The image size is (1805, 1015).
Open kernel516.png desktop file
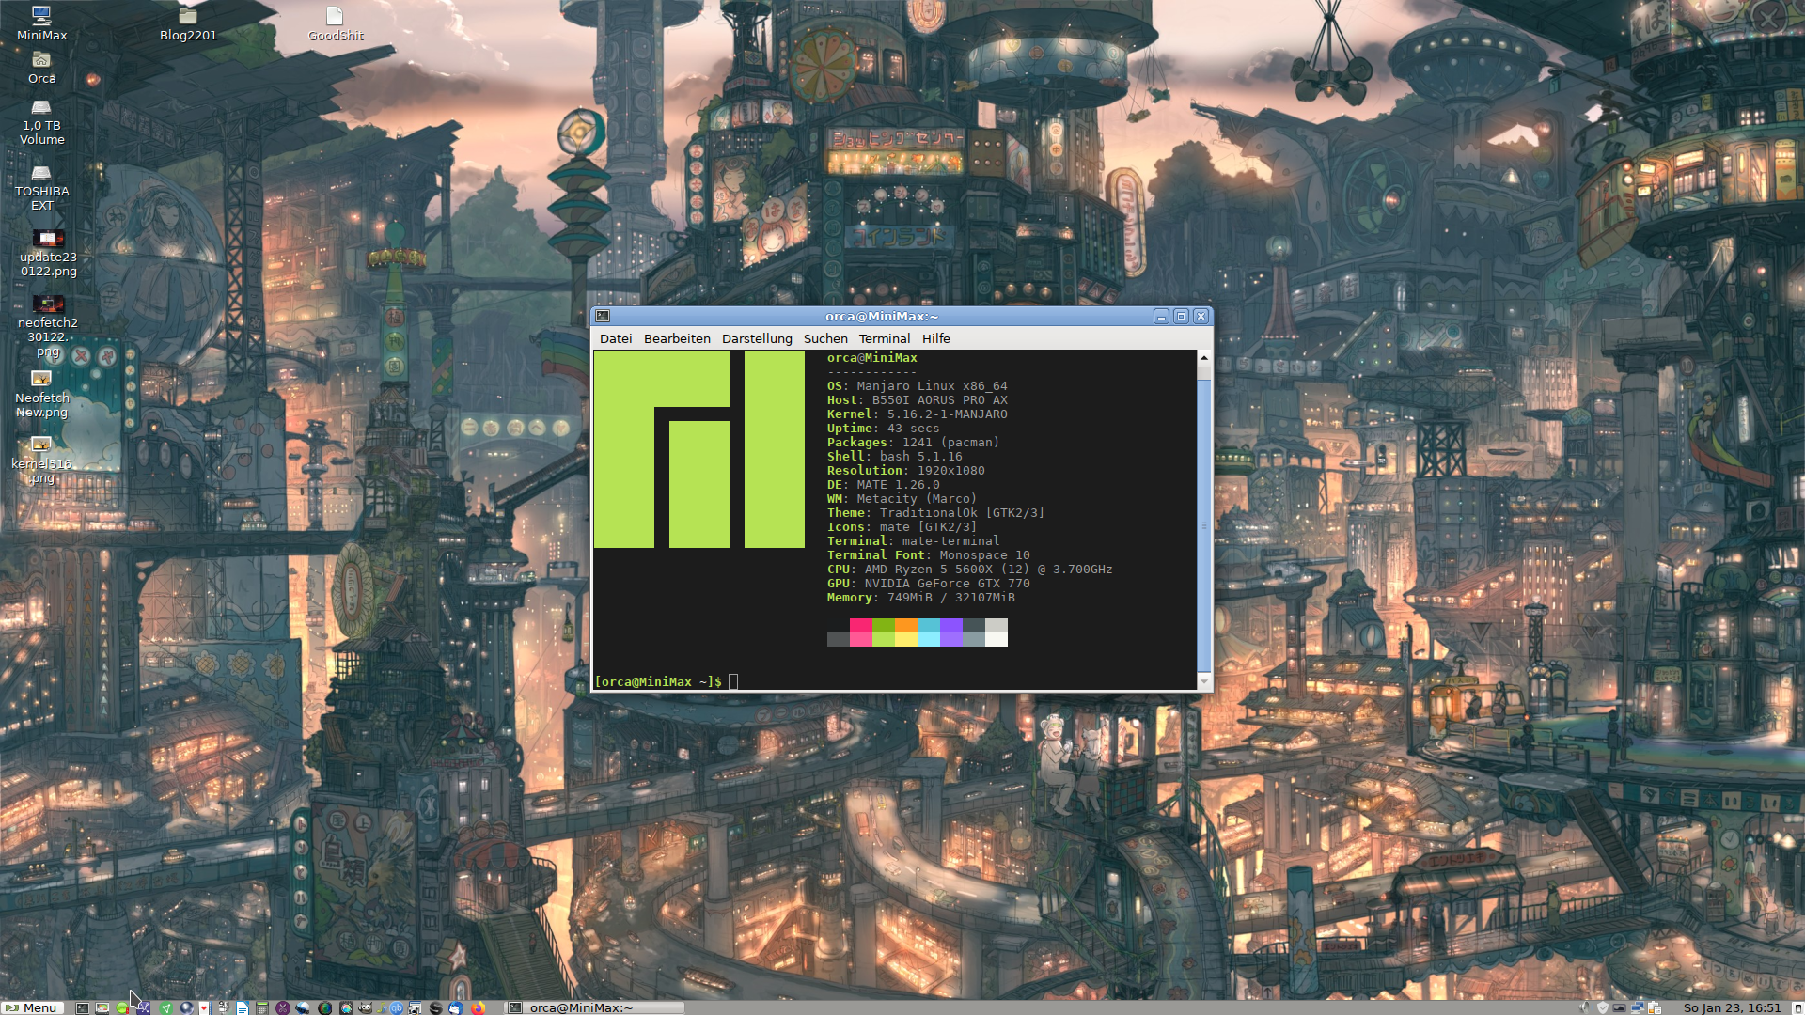41,460
